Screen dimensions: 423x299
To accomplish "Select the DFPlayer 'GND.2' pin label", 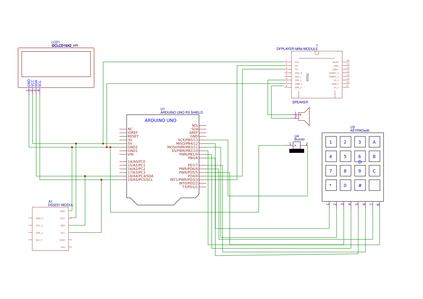I will point(335,84).
